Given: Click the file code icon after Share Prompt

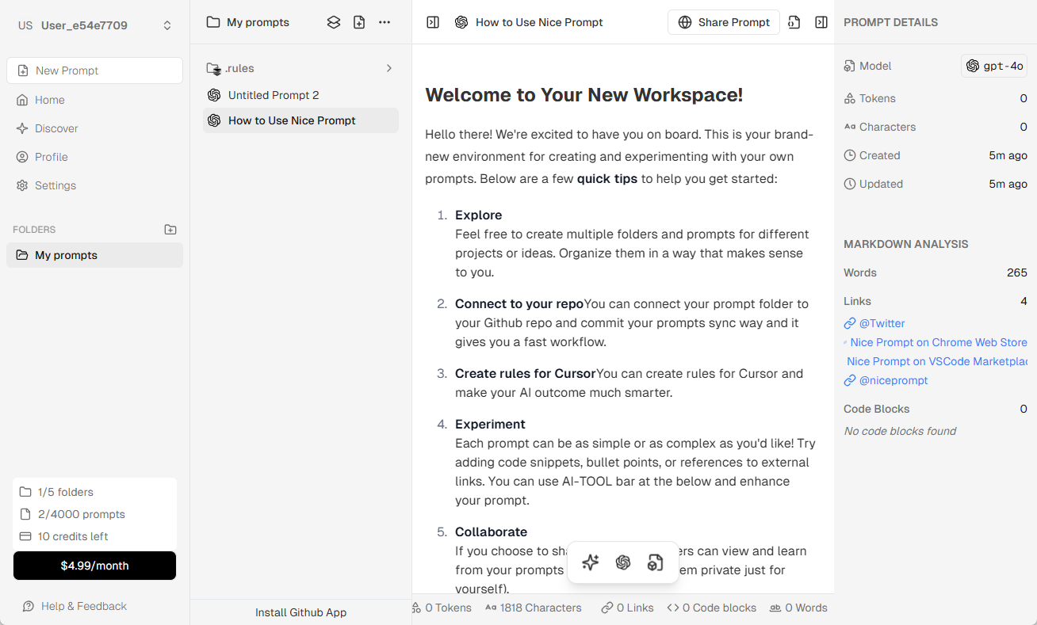Looking at the screenshot, I should [x=794, y=22].
